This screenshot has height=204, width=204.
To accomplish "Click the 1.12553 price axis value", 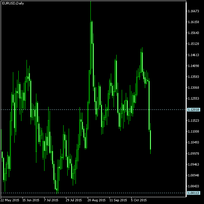I will (x=193, y=99).
